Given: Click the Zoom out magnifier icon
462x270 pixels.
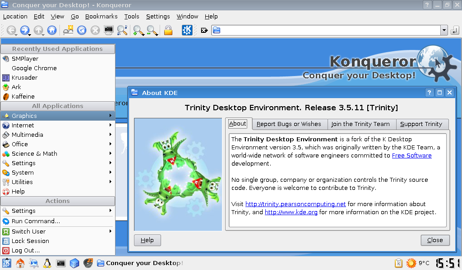Looking at the screenshot, I should (152, 30).
